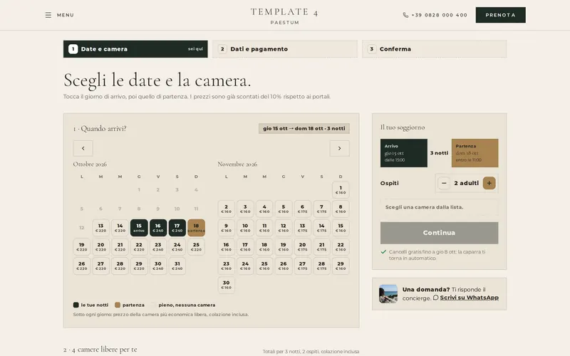
Task: Click the green checkmark near Cancelli gratis
Action: (x=383, y=252)
